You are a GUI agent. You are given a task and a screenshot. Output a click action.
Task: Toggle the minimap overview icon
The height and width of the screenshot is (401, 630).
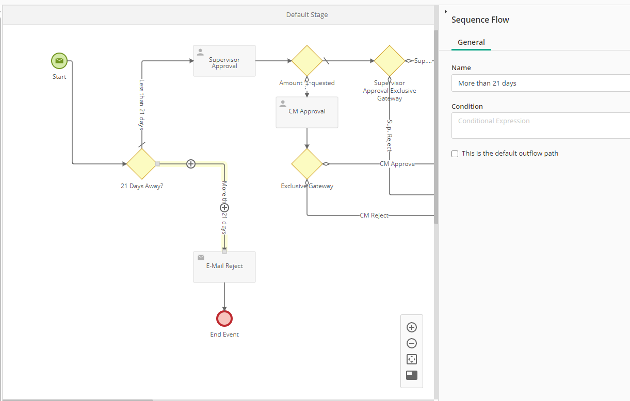(412, 375)
